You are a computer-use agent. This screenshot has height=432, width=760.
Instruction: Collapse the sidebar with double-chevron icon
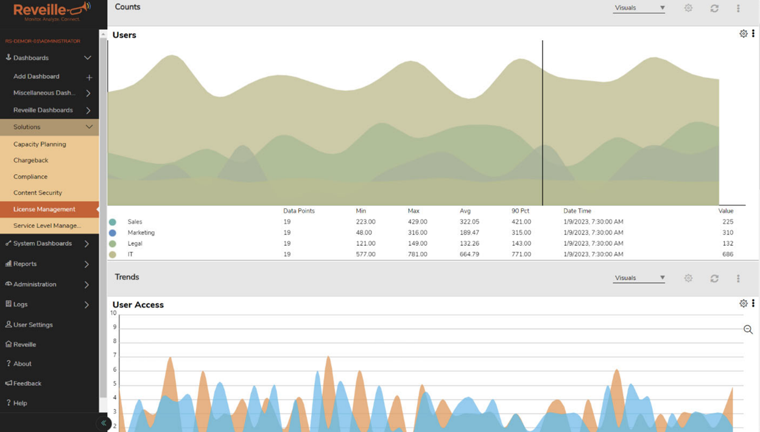pyautogui.click(x=104, y=423)
